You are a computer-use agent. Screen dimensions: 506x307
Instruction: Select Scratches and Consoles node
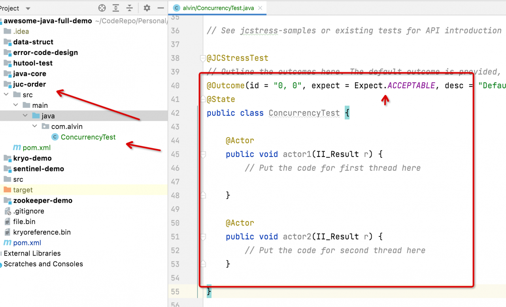pyautogui.click(x=43, y=264)
